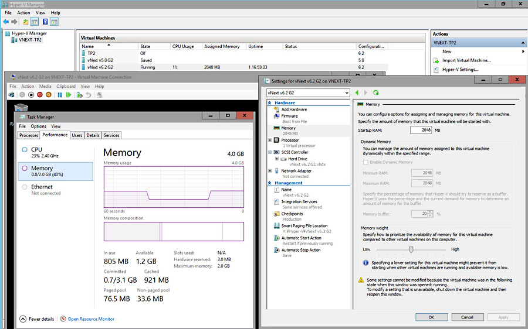This screenshot has height=329, width=528.
Task: Collapse the Hardware section header
Action: 270,103
